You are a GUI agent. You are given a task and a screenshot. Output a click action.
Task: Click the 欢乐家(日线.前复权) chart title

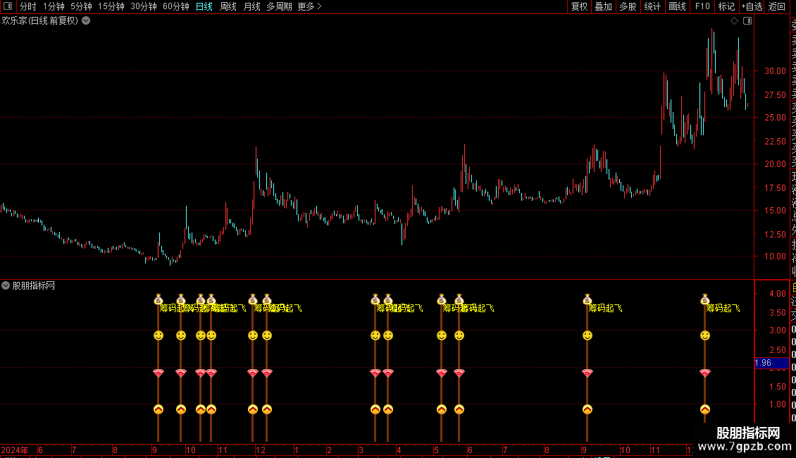(40, 21)
